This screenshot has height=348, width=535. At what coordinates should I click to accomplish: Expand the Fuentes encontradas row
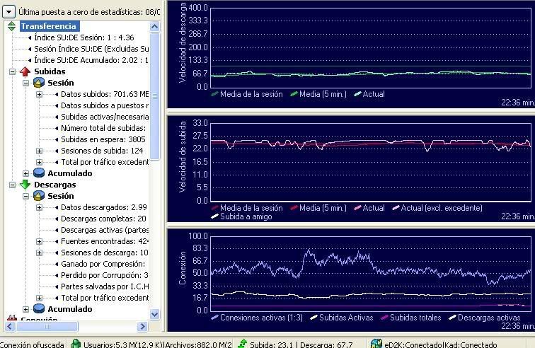39,242
